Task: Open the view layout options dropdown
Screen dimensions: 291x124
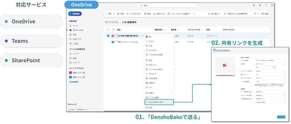Action: point(256,14)
